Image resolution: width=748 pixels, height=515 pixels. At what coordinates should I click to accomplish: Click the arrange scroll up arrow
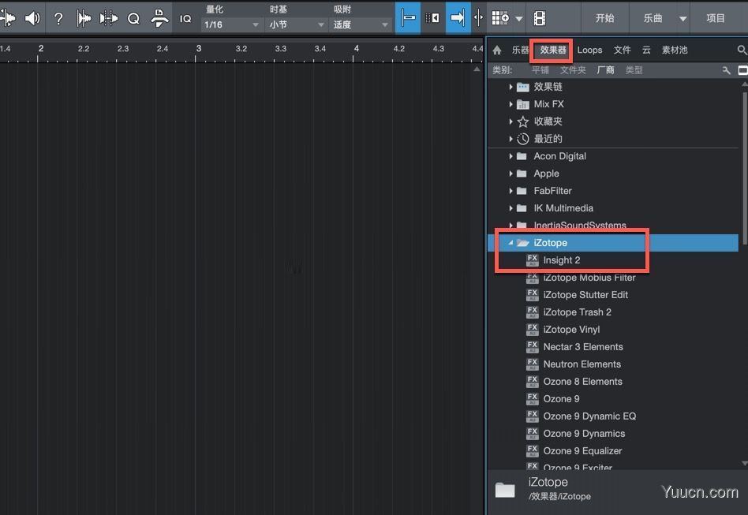pos(477,69)
